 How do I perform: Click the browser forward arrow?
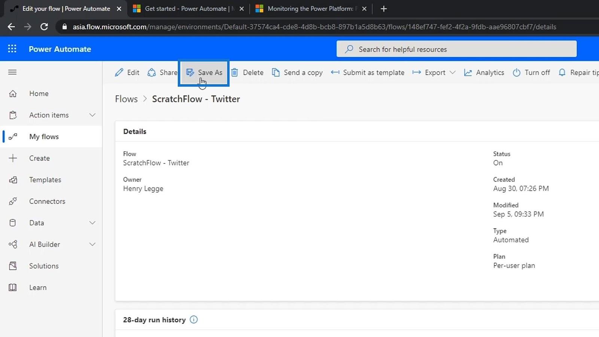tap(28, 27)
